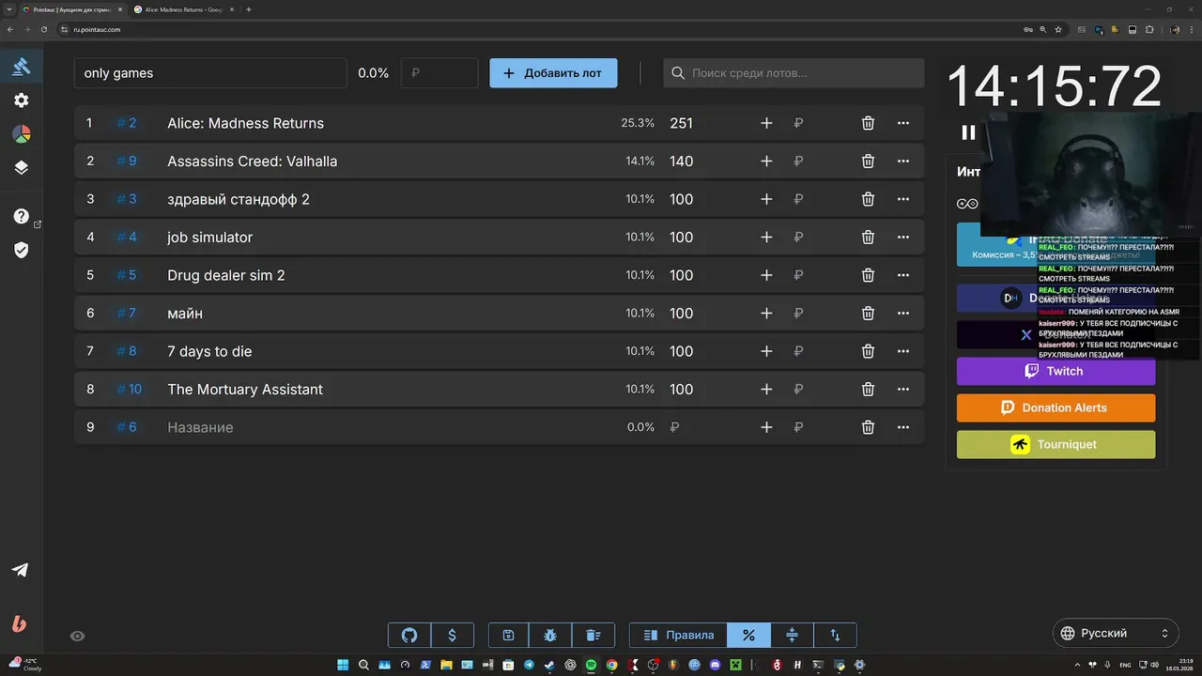Open the auction gavel sidebar page
The image size is (1202, 676).
21,67
